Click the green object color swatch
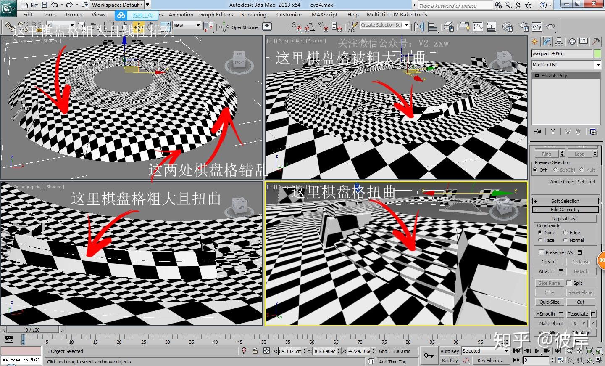 [597, 53]
